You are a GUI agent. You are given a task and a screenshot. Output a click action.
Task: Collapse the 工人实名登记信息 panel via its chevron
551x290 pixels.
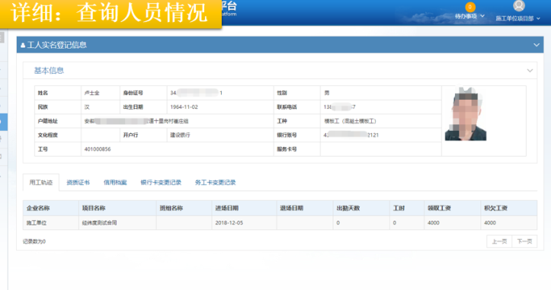pyautogui.click(x=537, y=45)
